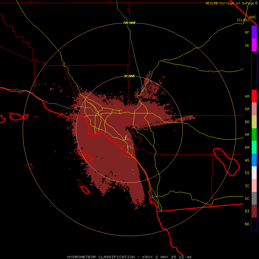Click the DS legend label

point(247,173)
